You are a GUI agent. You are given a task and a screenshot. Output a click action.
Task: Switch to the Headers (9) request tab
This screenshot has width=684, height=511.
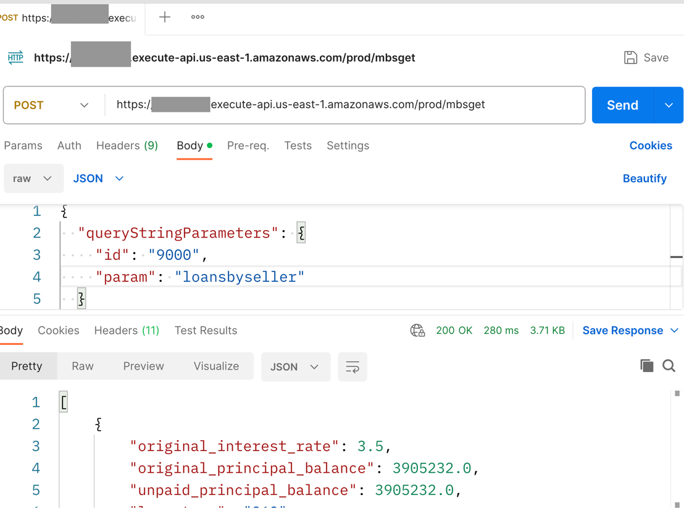[127, 146]
